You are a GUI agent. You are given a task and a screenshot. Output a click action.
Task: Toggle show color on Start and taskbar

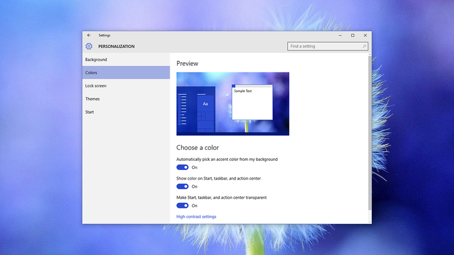click(182, 186)
